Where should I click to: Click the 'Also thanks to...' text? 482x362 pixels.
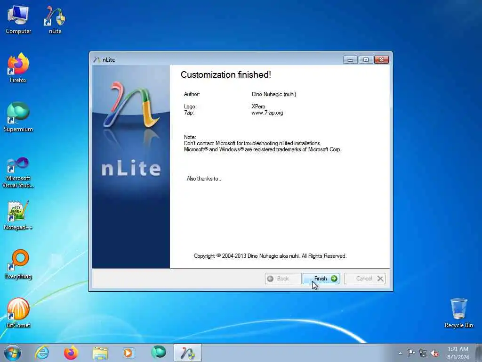coord(204,179)
